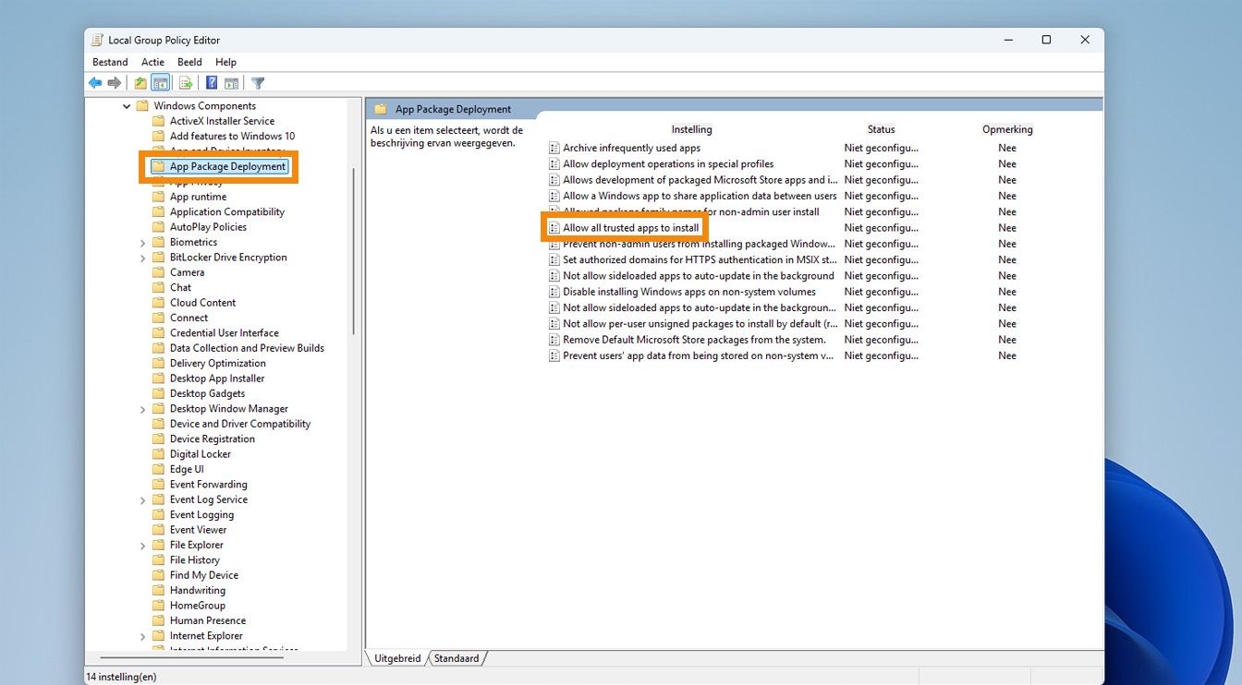Select Credential User Interface folder
Viewport: 1242px width, 685px height.
click(x=224, y=332)
